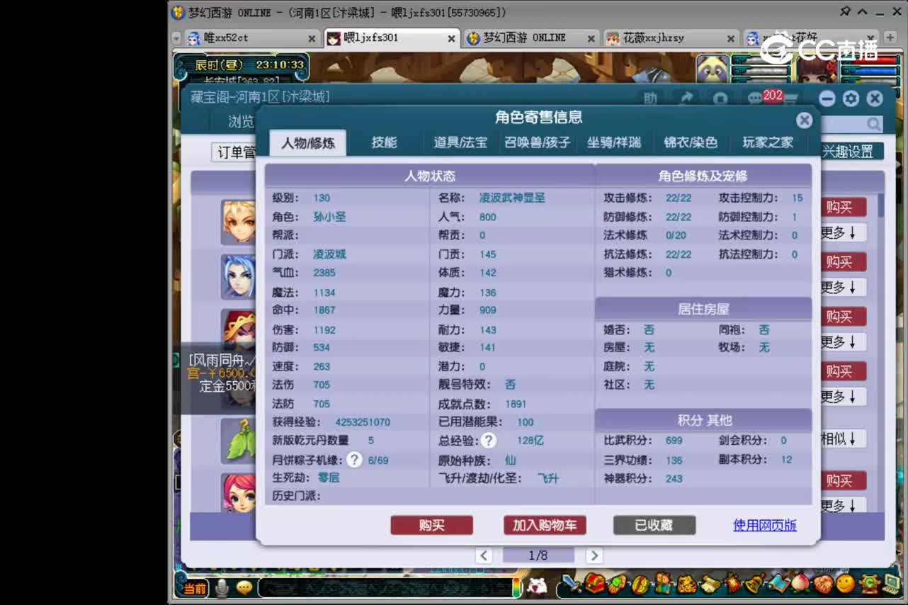Click the golden bell icon in bottom bar
This screenshot has width=908, height=605.
755,584
